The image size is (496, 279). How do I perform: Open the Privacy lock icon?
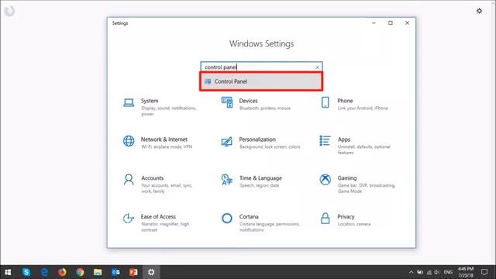(x=325, y=219)
